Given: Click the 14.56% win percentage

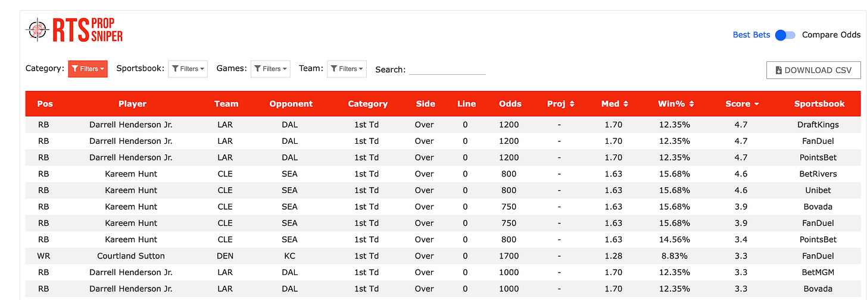Looking at the screenshot, I should point(675,239).
